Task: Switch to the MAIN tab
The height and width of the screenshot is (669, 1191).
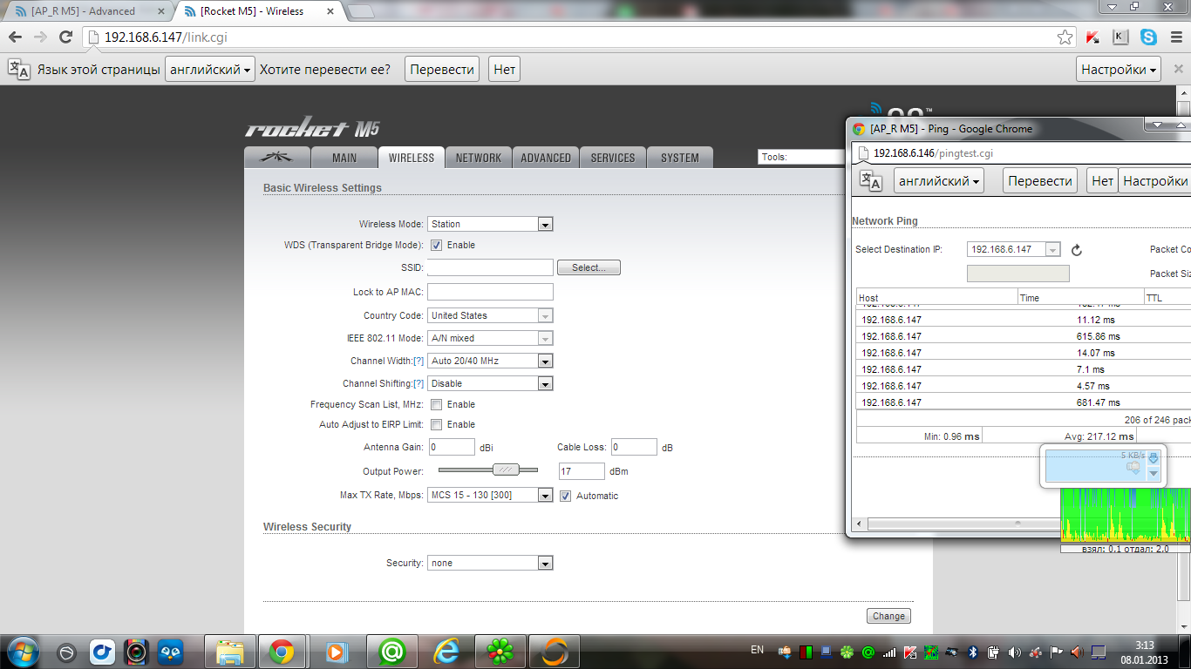Action: pos(344,158)
